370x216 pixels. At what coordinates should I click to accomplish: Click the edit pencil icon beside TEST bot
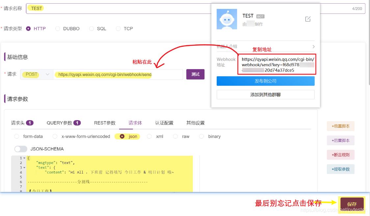308,19
